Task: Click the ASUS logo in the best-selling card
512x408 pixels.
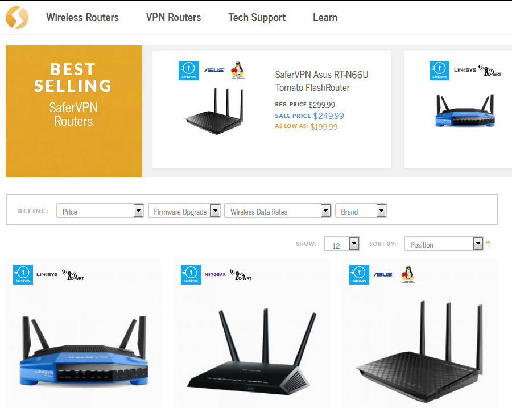Action: pos(214,70)
